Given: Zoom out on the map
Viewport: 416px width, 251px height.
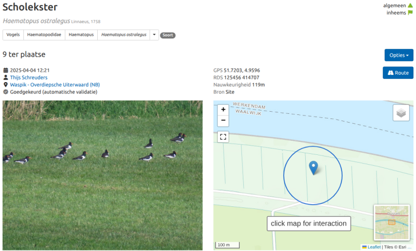Looking at the screenshot, I should (x=223, y=121).
